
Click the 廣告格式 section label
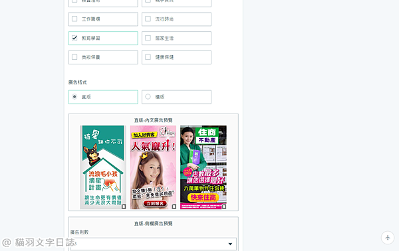pos(78,82)
